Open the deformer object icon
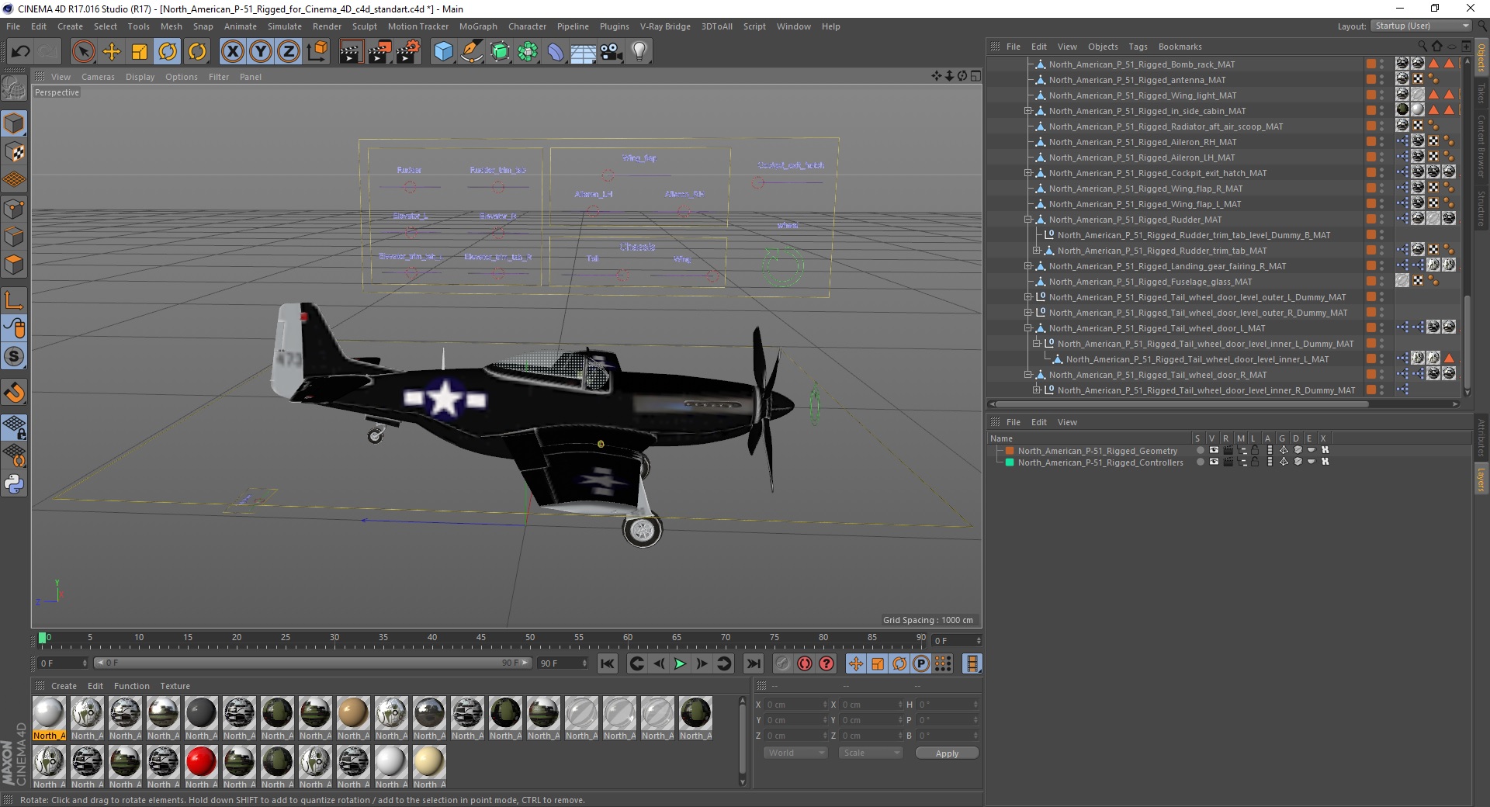 tap(556, 52)
